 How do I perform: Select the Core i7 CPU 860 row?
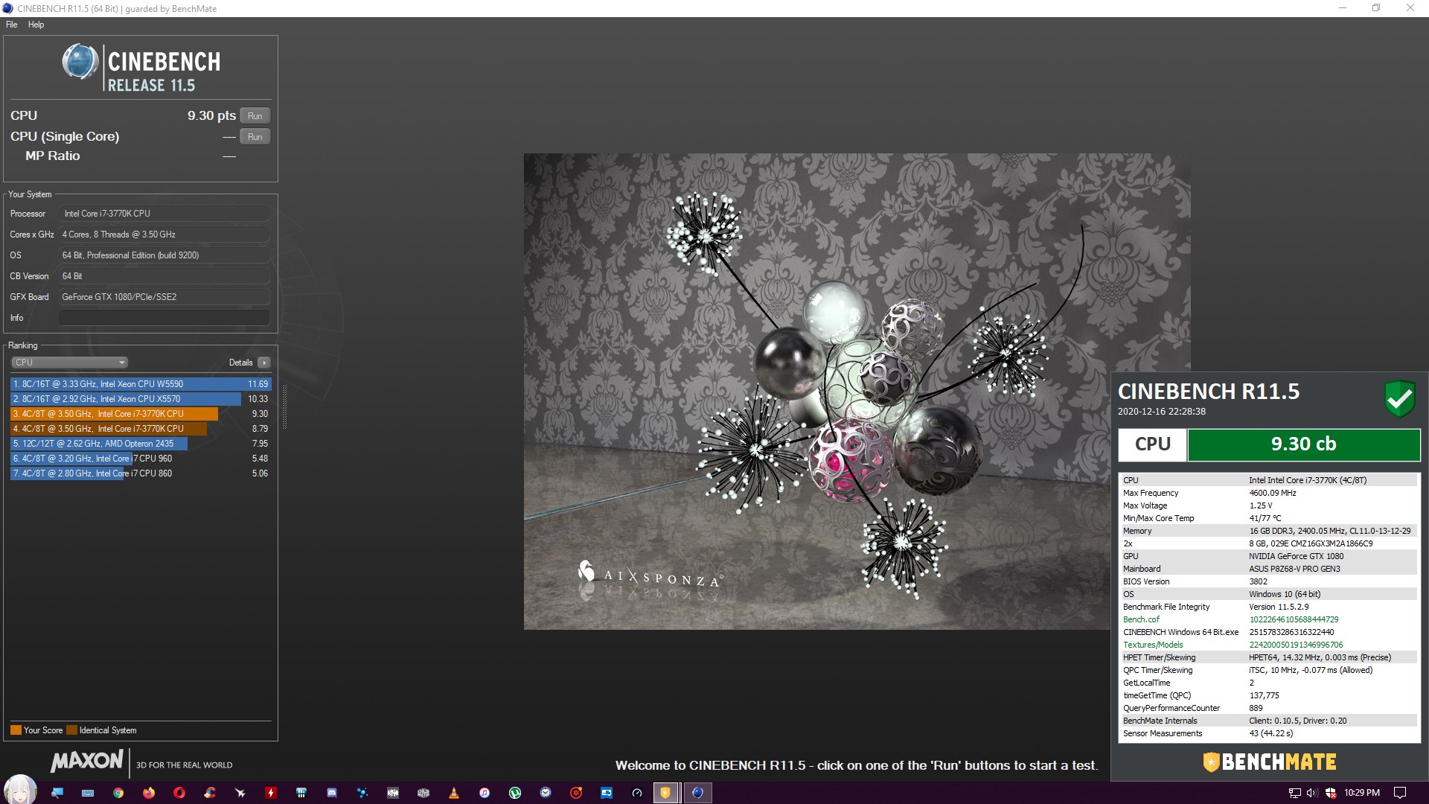click(x=141, y=473)
